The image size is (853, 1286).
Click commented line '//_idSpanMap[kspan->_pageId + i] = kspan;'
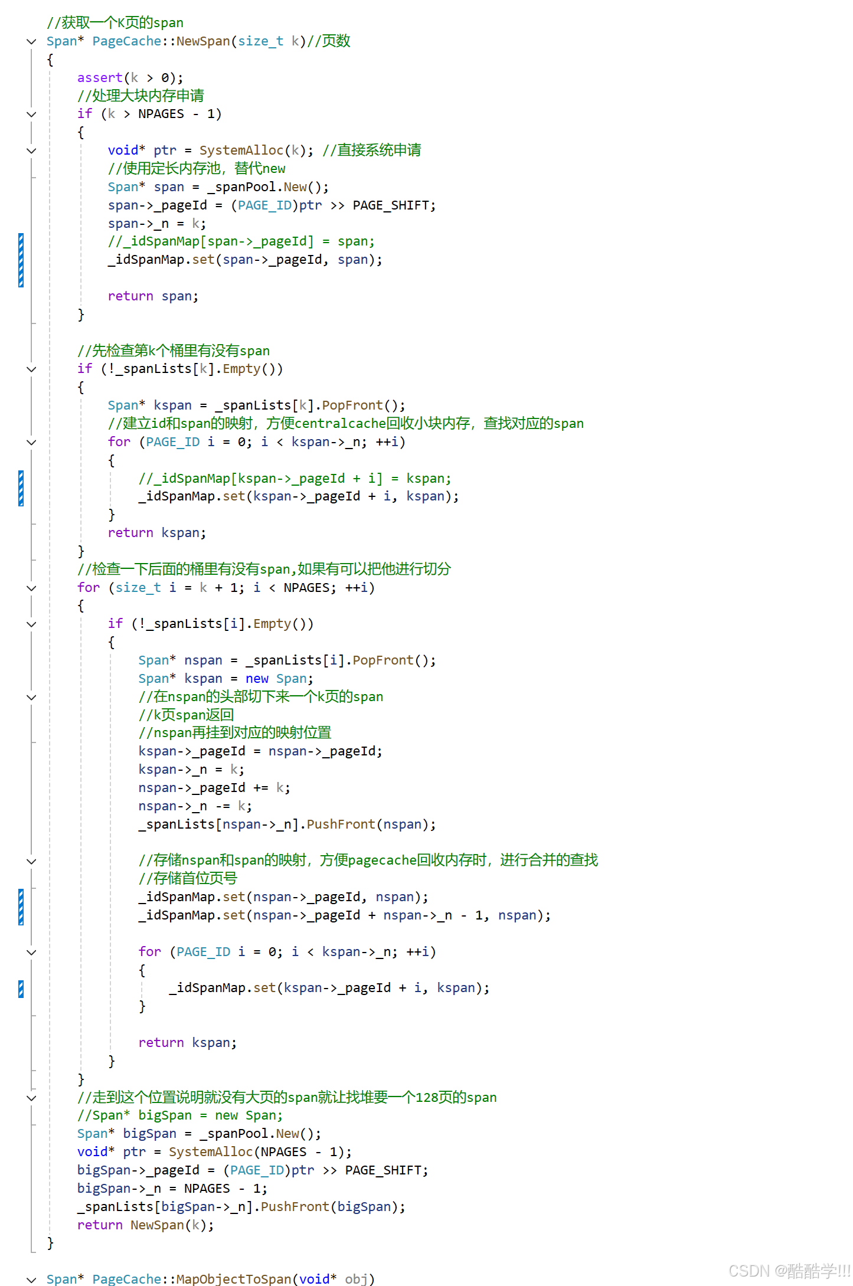[x=295, y=479]
